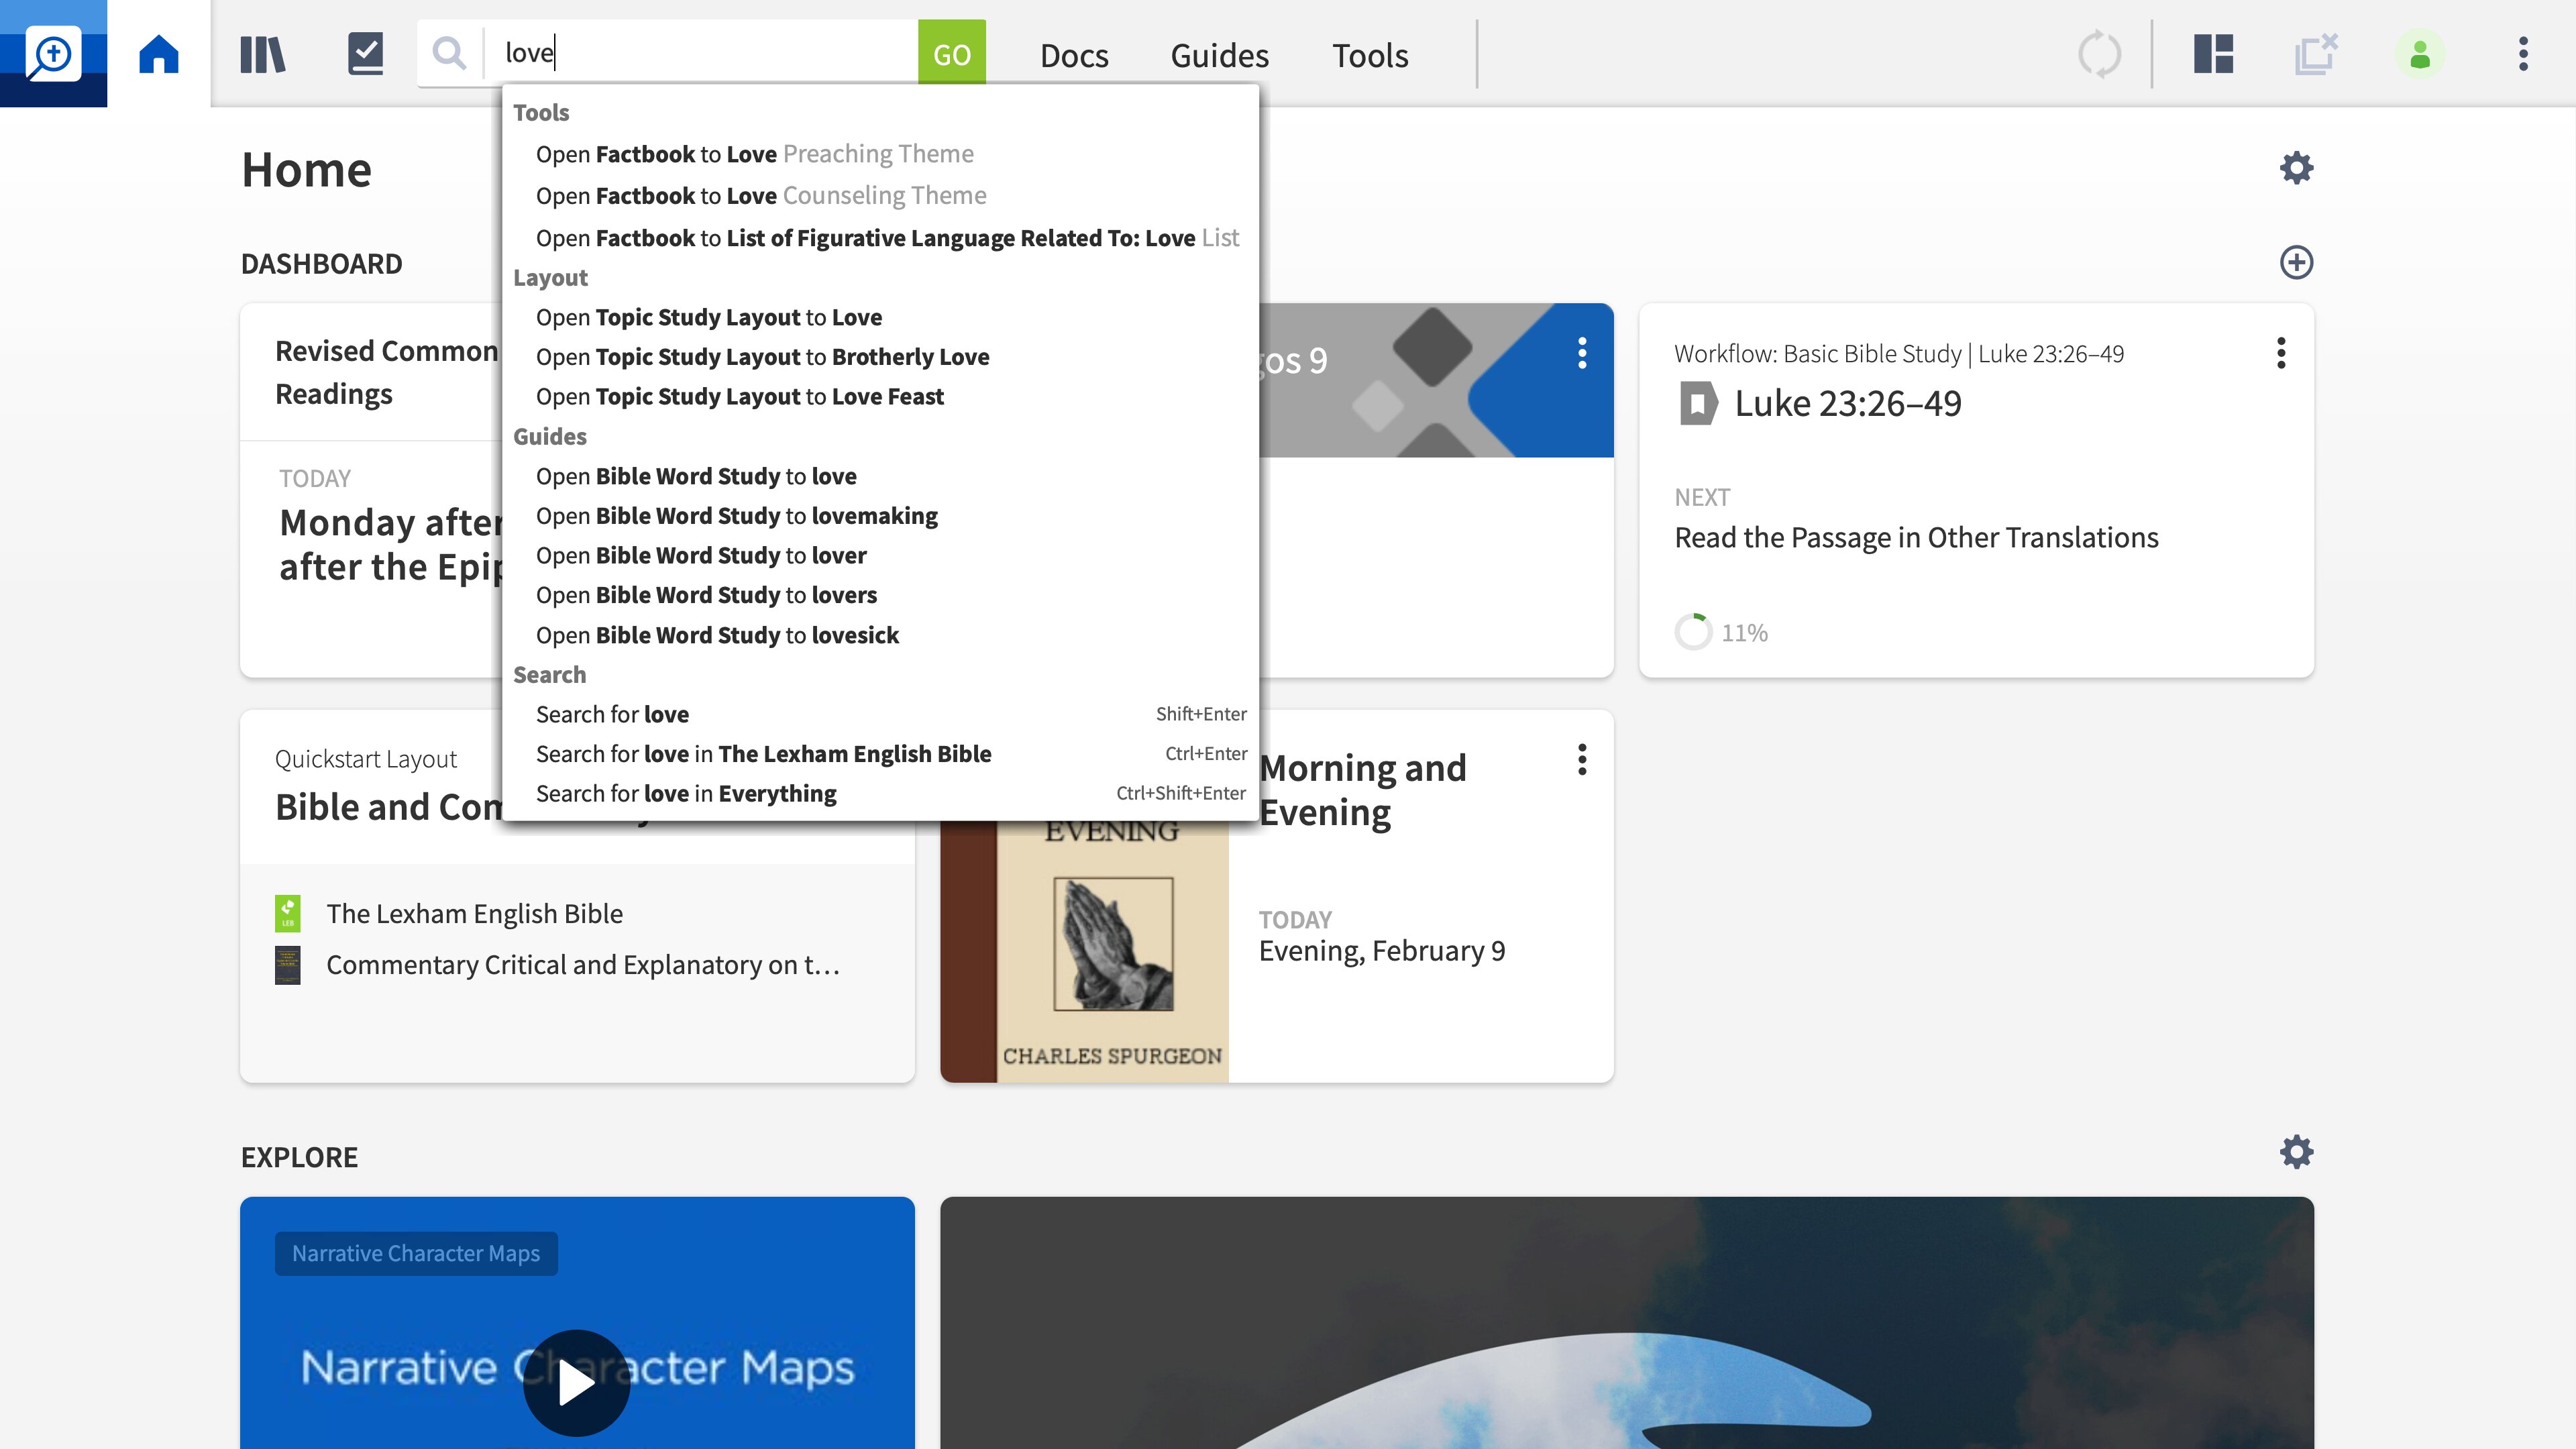Open The Lexham English Bible resource
The image size is (2576, 1449).
(475, 913)
